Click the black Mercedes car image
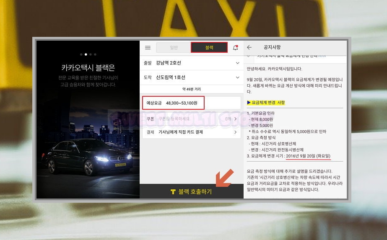 coord(86,157)
